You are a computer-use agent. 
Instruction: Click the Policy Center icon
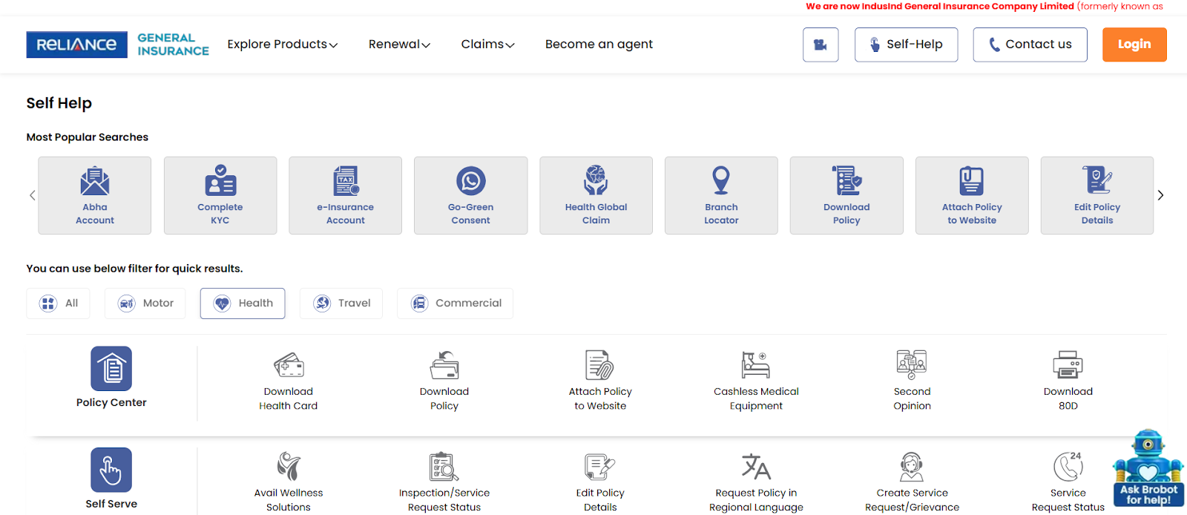point(111,368)
